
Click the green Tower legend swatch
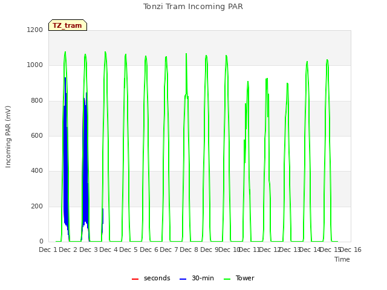coord(227,279)
